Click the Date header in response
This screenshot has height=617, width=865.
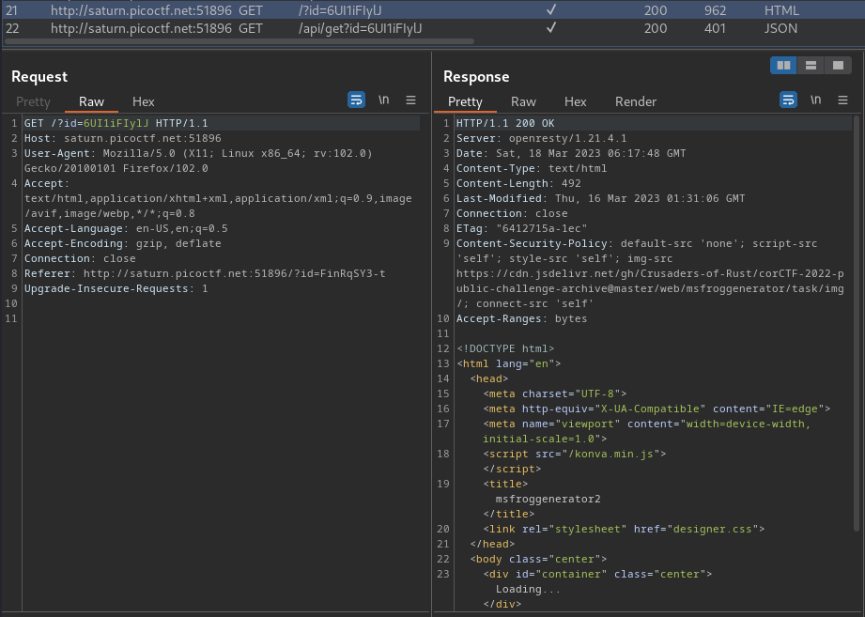(x=571, y=153)
